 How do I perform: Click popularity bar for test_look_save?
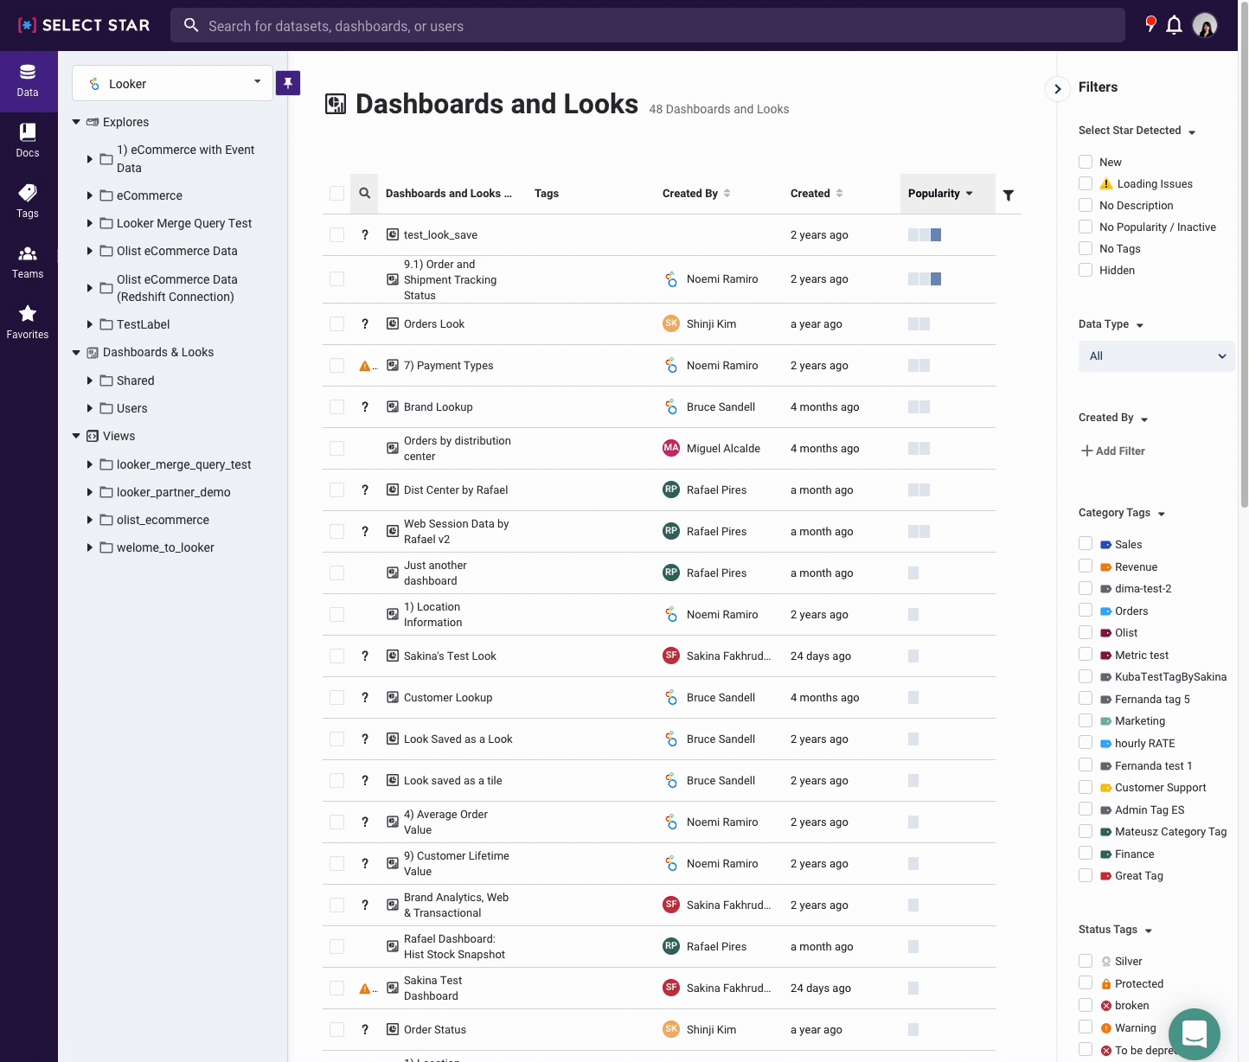(x=925, y=235)
